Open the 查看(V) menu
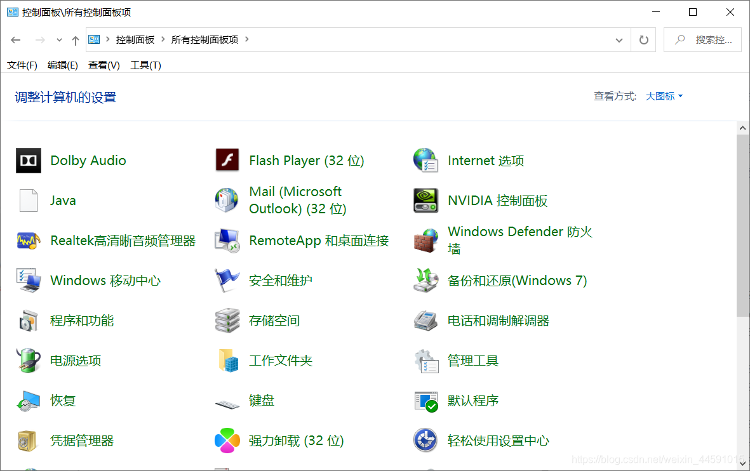The height and width of the screenshot is (471, 750). point(104,65)
